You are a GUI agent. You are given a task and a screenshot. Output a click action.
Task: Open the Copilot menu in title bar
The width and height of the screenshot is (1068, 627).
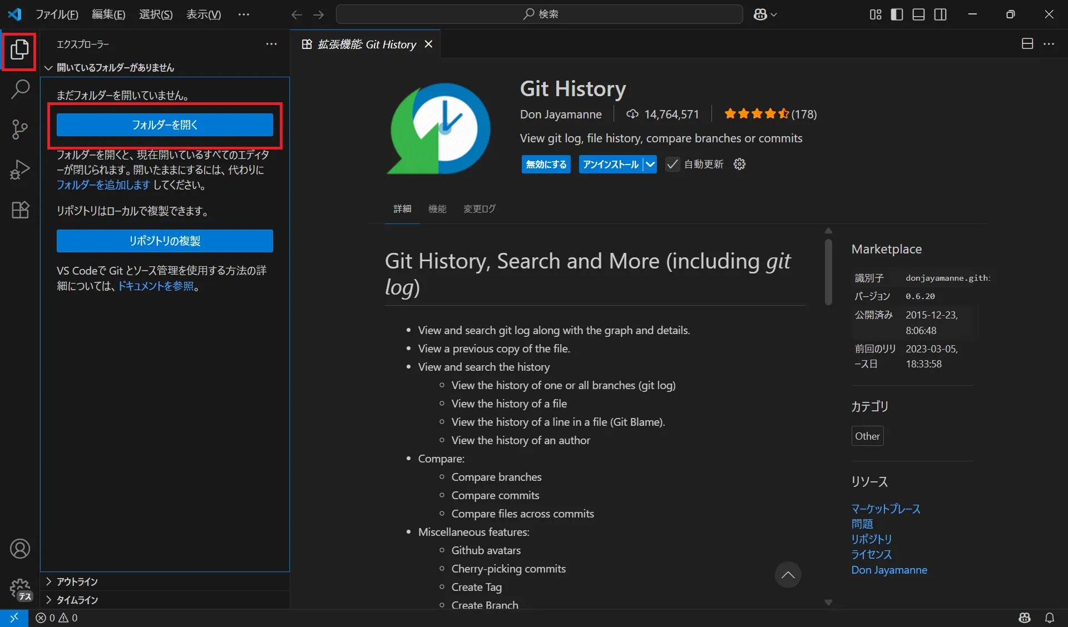click(x=765, y=14)
